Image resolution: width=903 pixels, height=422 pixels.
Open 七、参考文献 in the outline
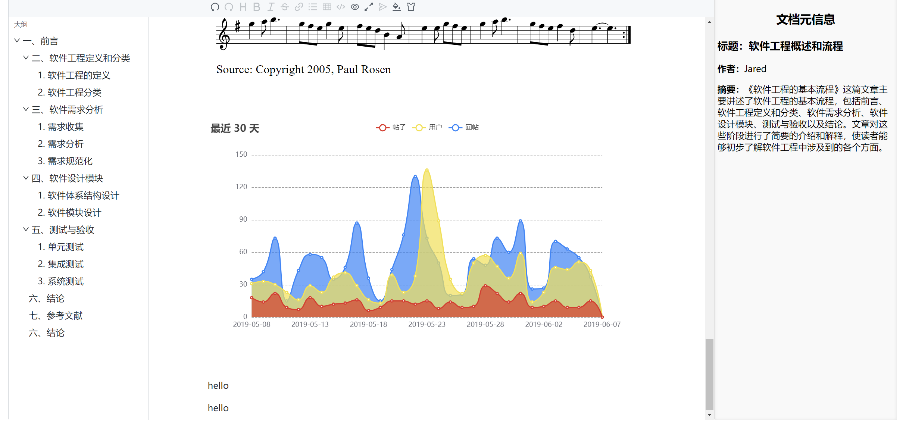[x=56, y=316]
